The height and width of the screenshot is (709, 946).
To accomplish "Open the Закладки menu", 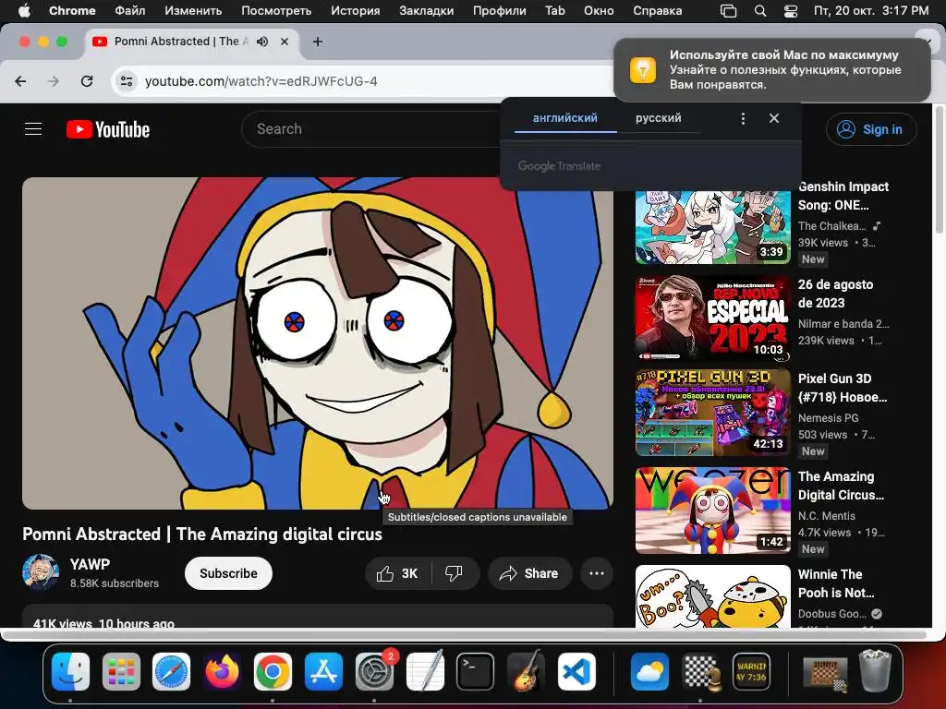I will coord(427,10).
